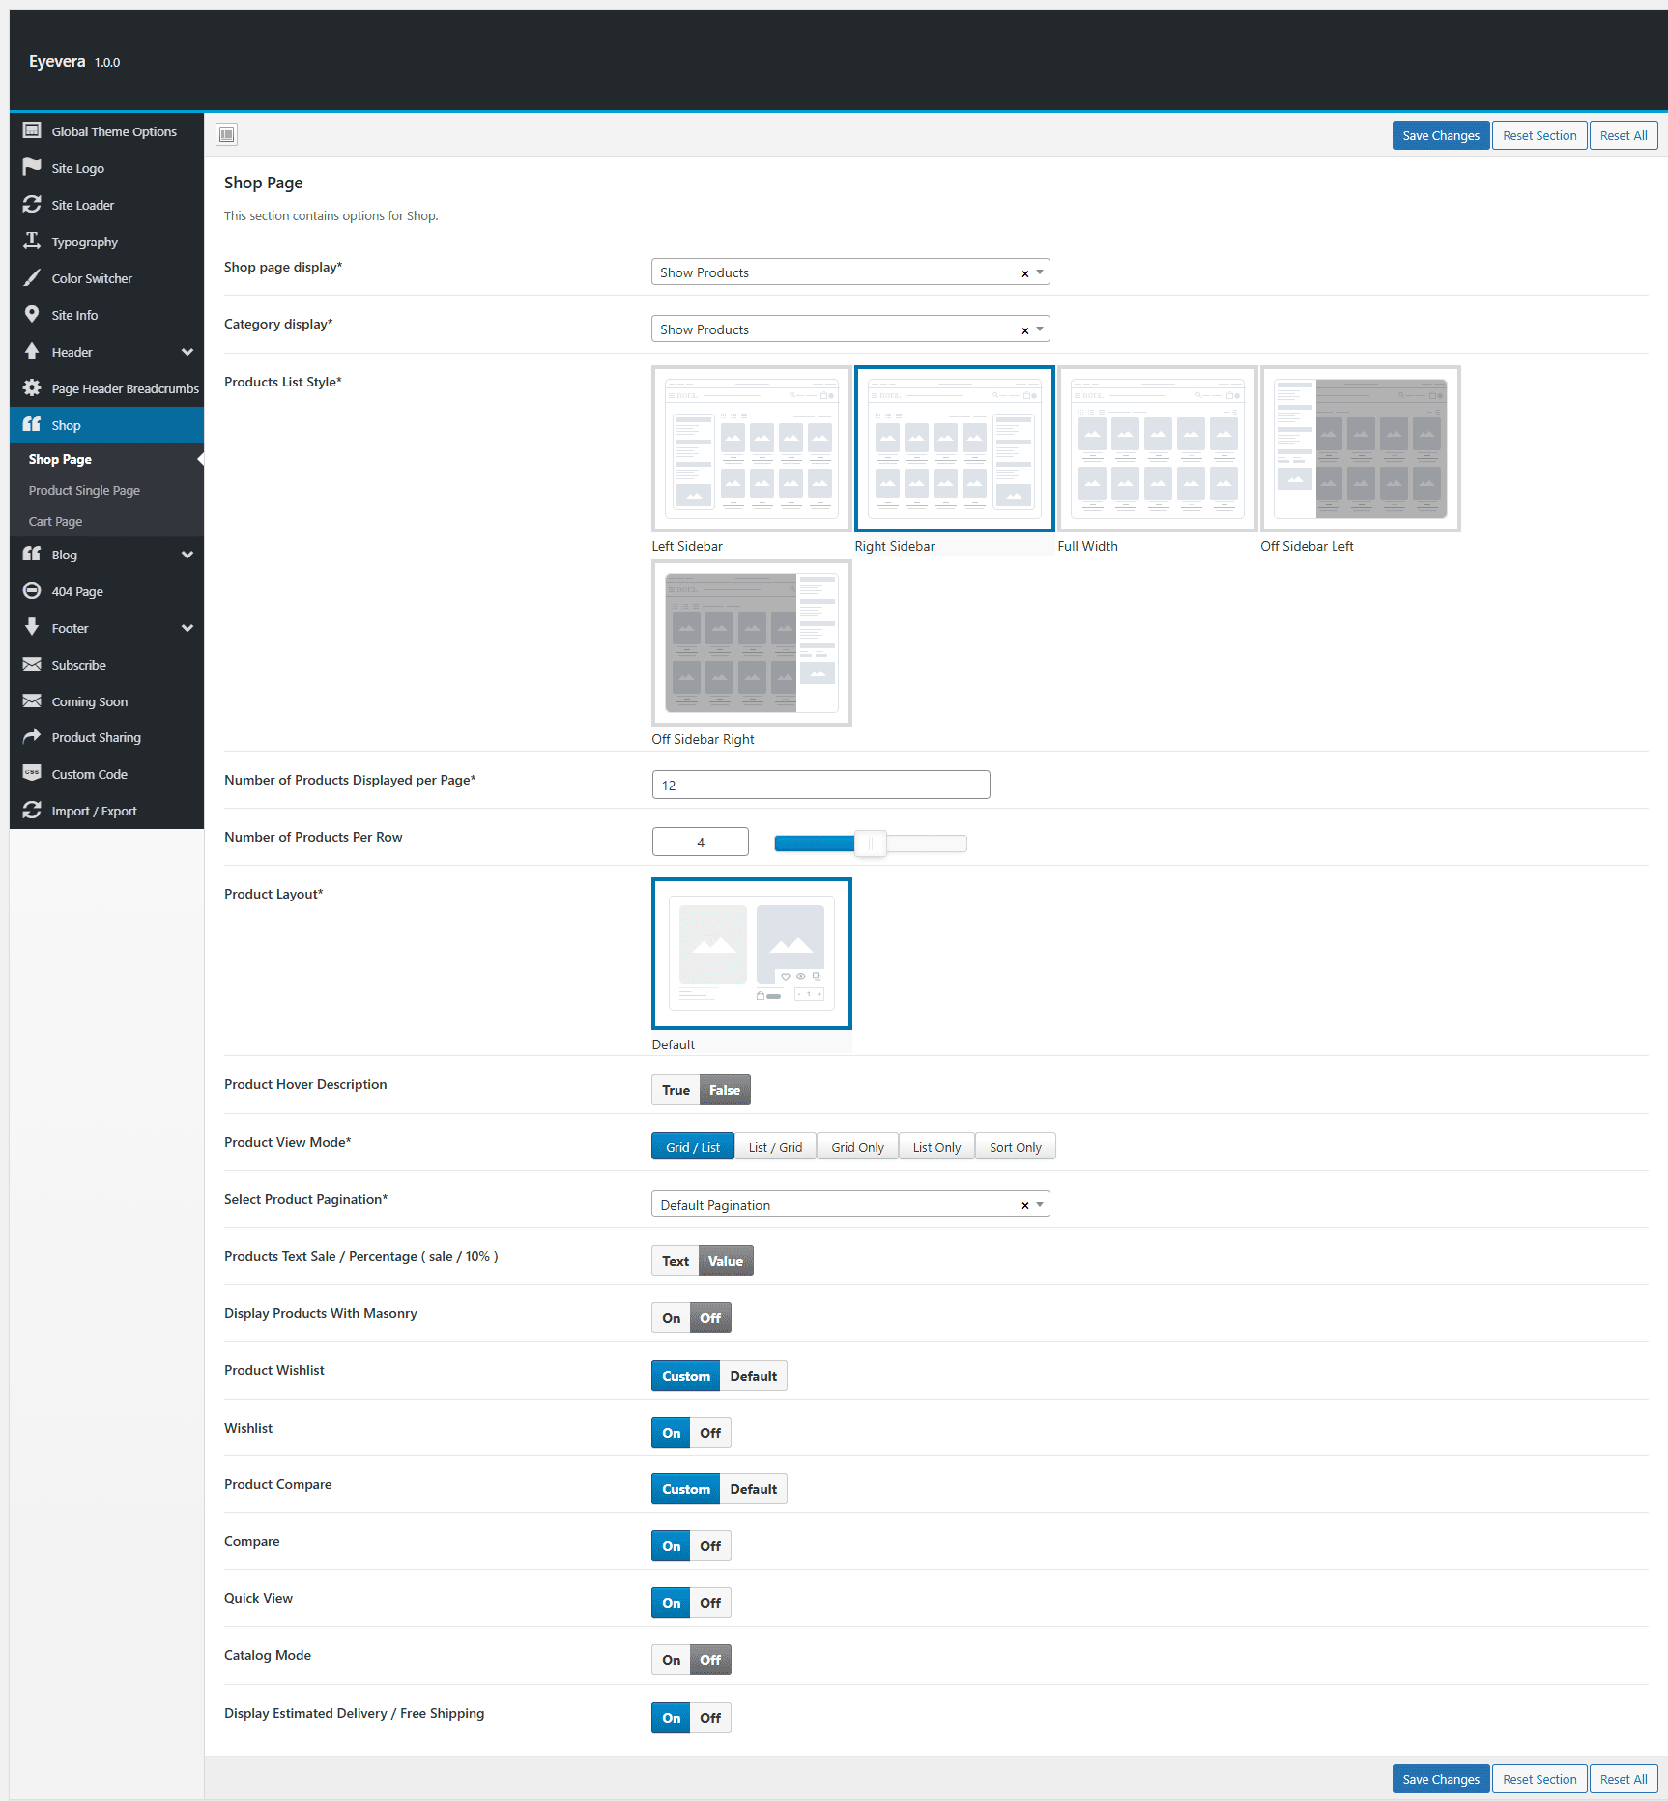This screenshot has height=1801, width=1668.
Task: Clear the Shop page display selection
Action: [1025, 273]
